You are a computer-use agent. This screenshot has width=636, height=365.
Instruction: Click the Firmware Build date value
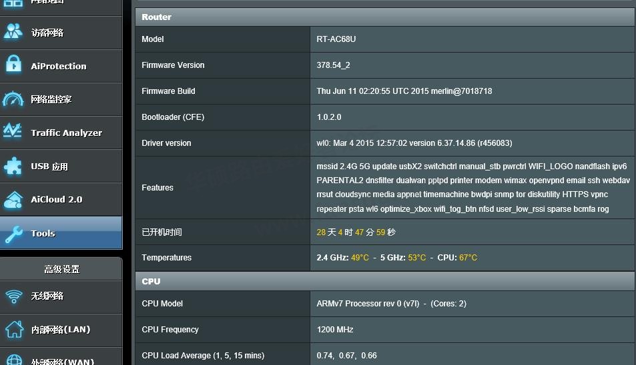pyautogui.click(x=404, y=91)
